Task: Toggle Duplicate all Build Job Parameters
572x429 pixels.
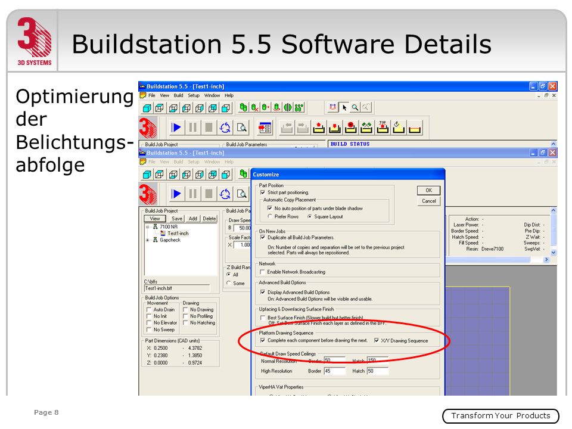Action: point(263,237)
